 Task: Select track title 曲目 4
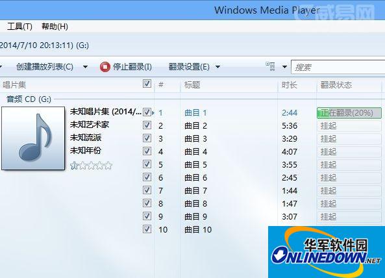pos(195,152)
